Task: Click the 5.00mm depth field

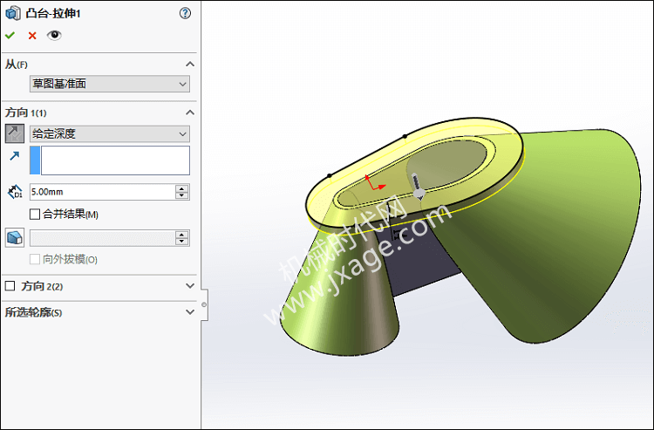Action: pos(102,192)
